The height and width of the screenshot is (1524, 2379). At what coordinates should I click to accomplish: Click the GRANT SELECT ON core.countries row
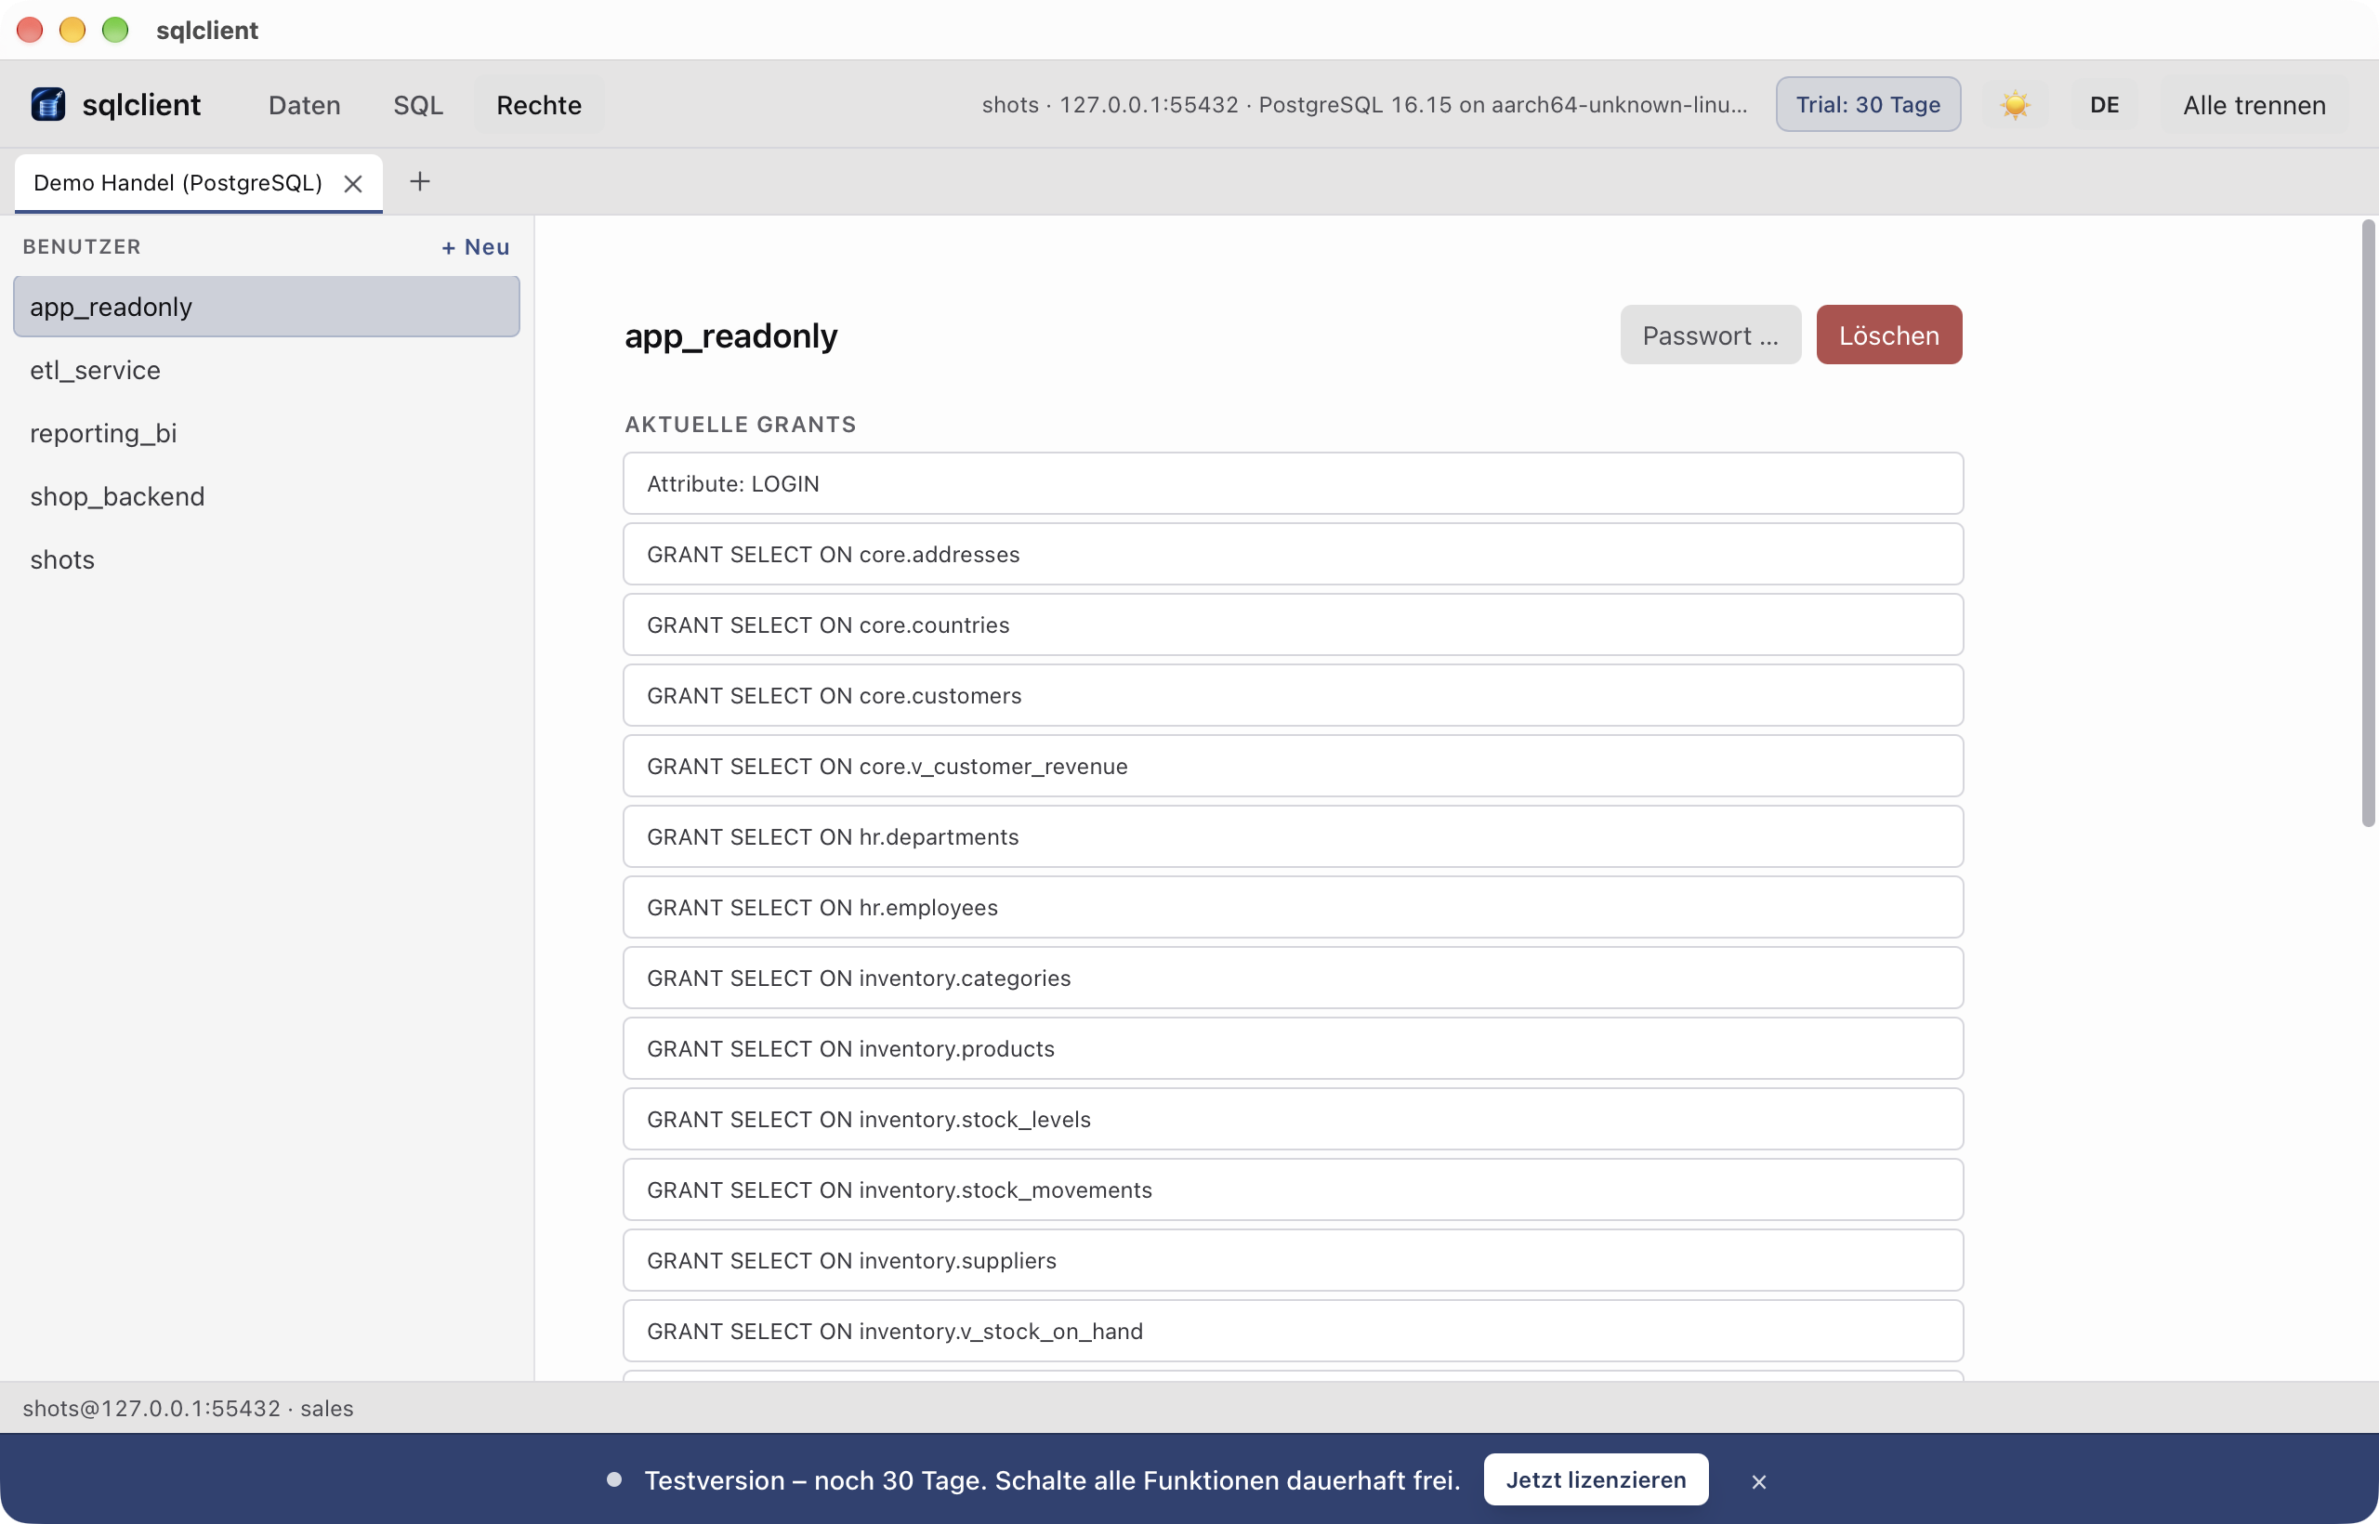[x=1293, y=625]
